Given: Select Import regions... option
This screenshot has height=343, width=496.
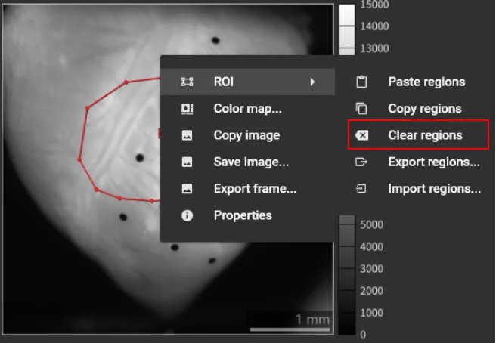Looking at the screenshot, I should pos(434,189).
